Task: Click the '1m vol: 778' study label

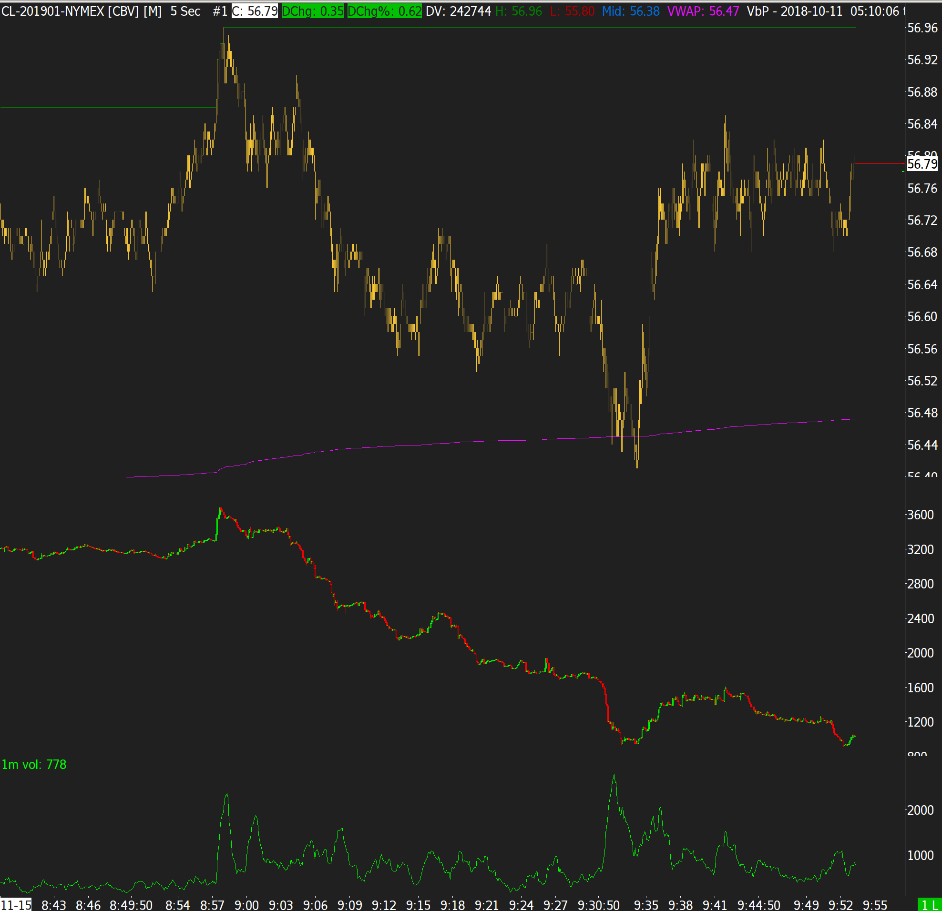Action: tap(34, 765)
